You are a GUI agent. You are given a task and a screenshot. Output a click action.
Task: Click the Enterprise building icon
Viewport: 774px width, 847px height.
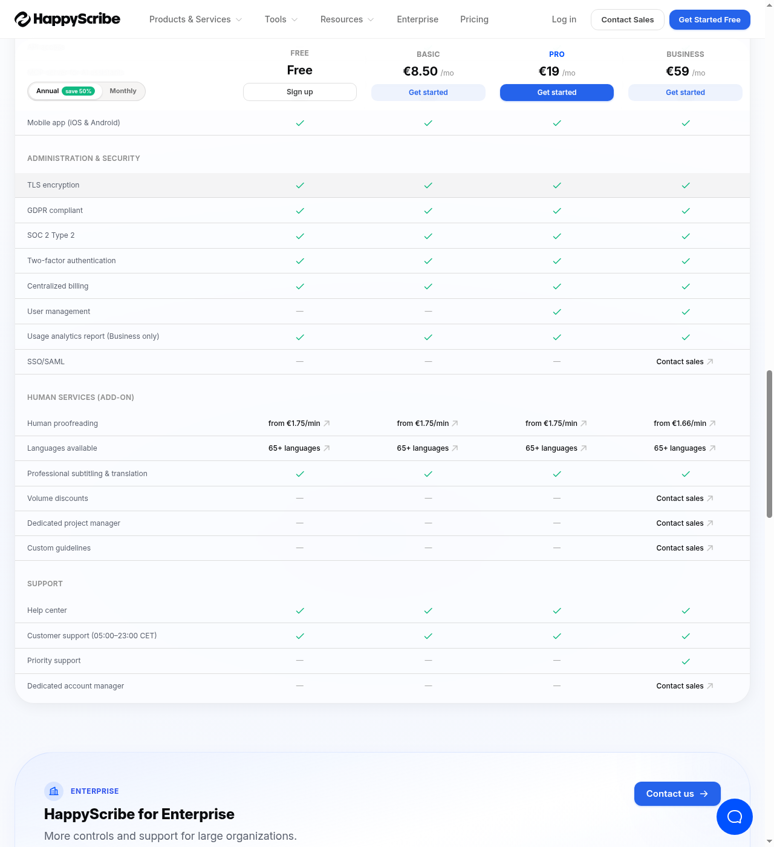pos(54,791)
